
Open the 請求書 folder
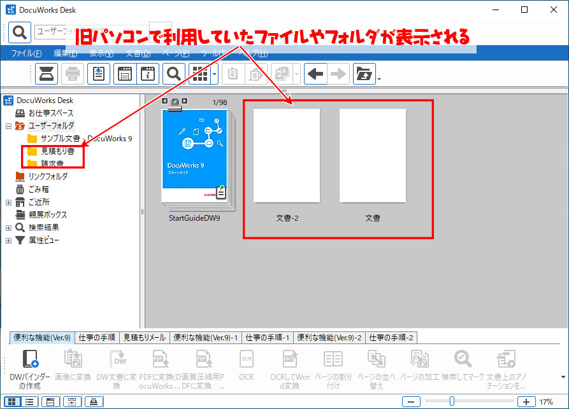tap(52, 163)
